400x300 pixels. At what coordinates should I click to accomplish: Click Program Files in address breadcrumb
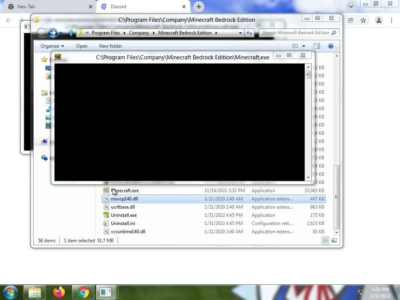click(x=105, y=33)
